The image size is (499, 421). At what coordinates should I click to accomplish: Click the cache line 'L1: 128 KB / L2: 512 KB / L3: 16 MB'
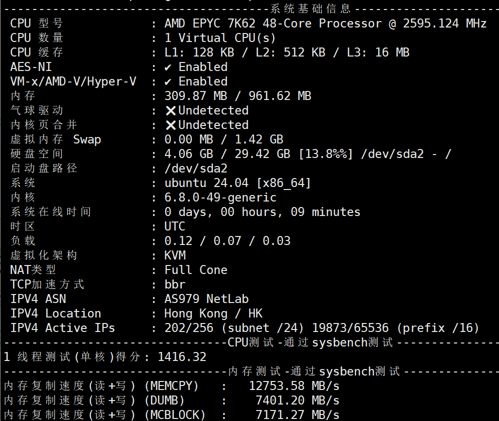(287, 52)
